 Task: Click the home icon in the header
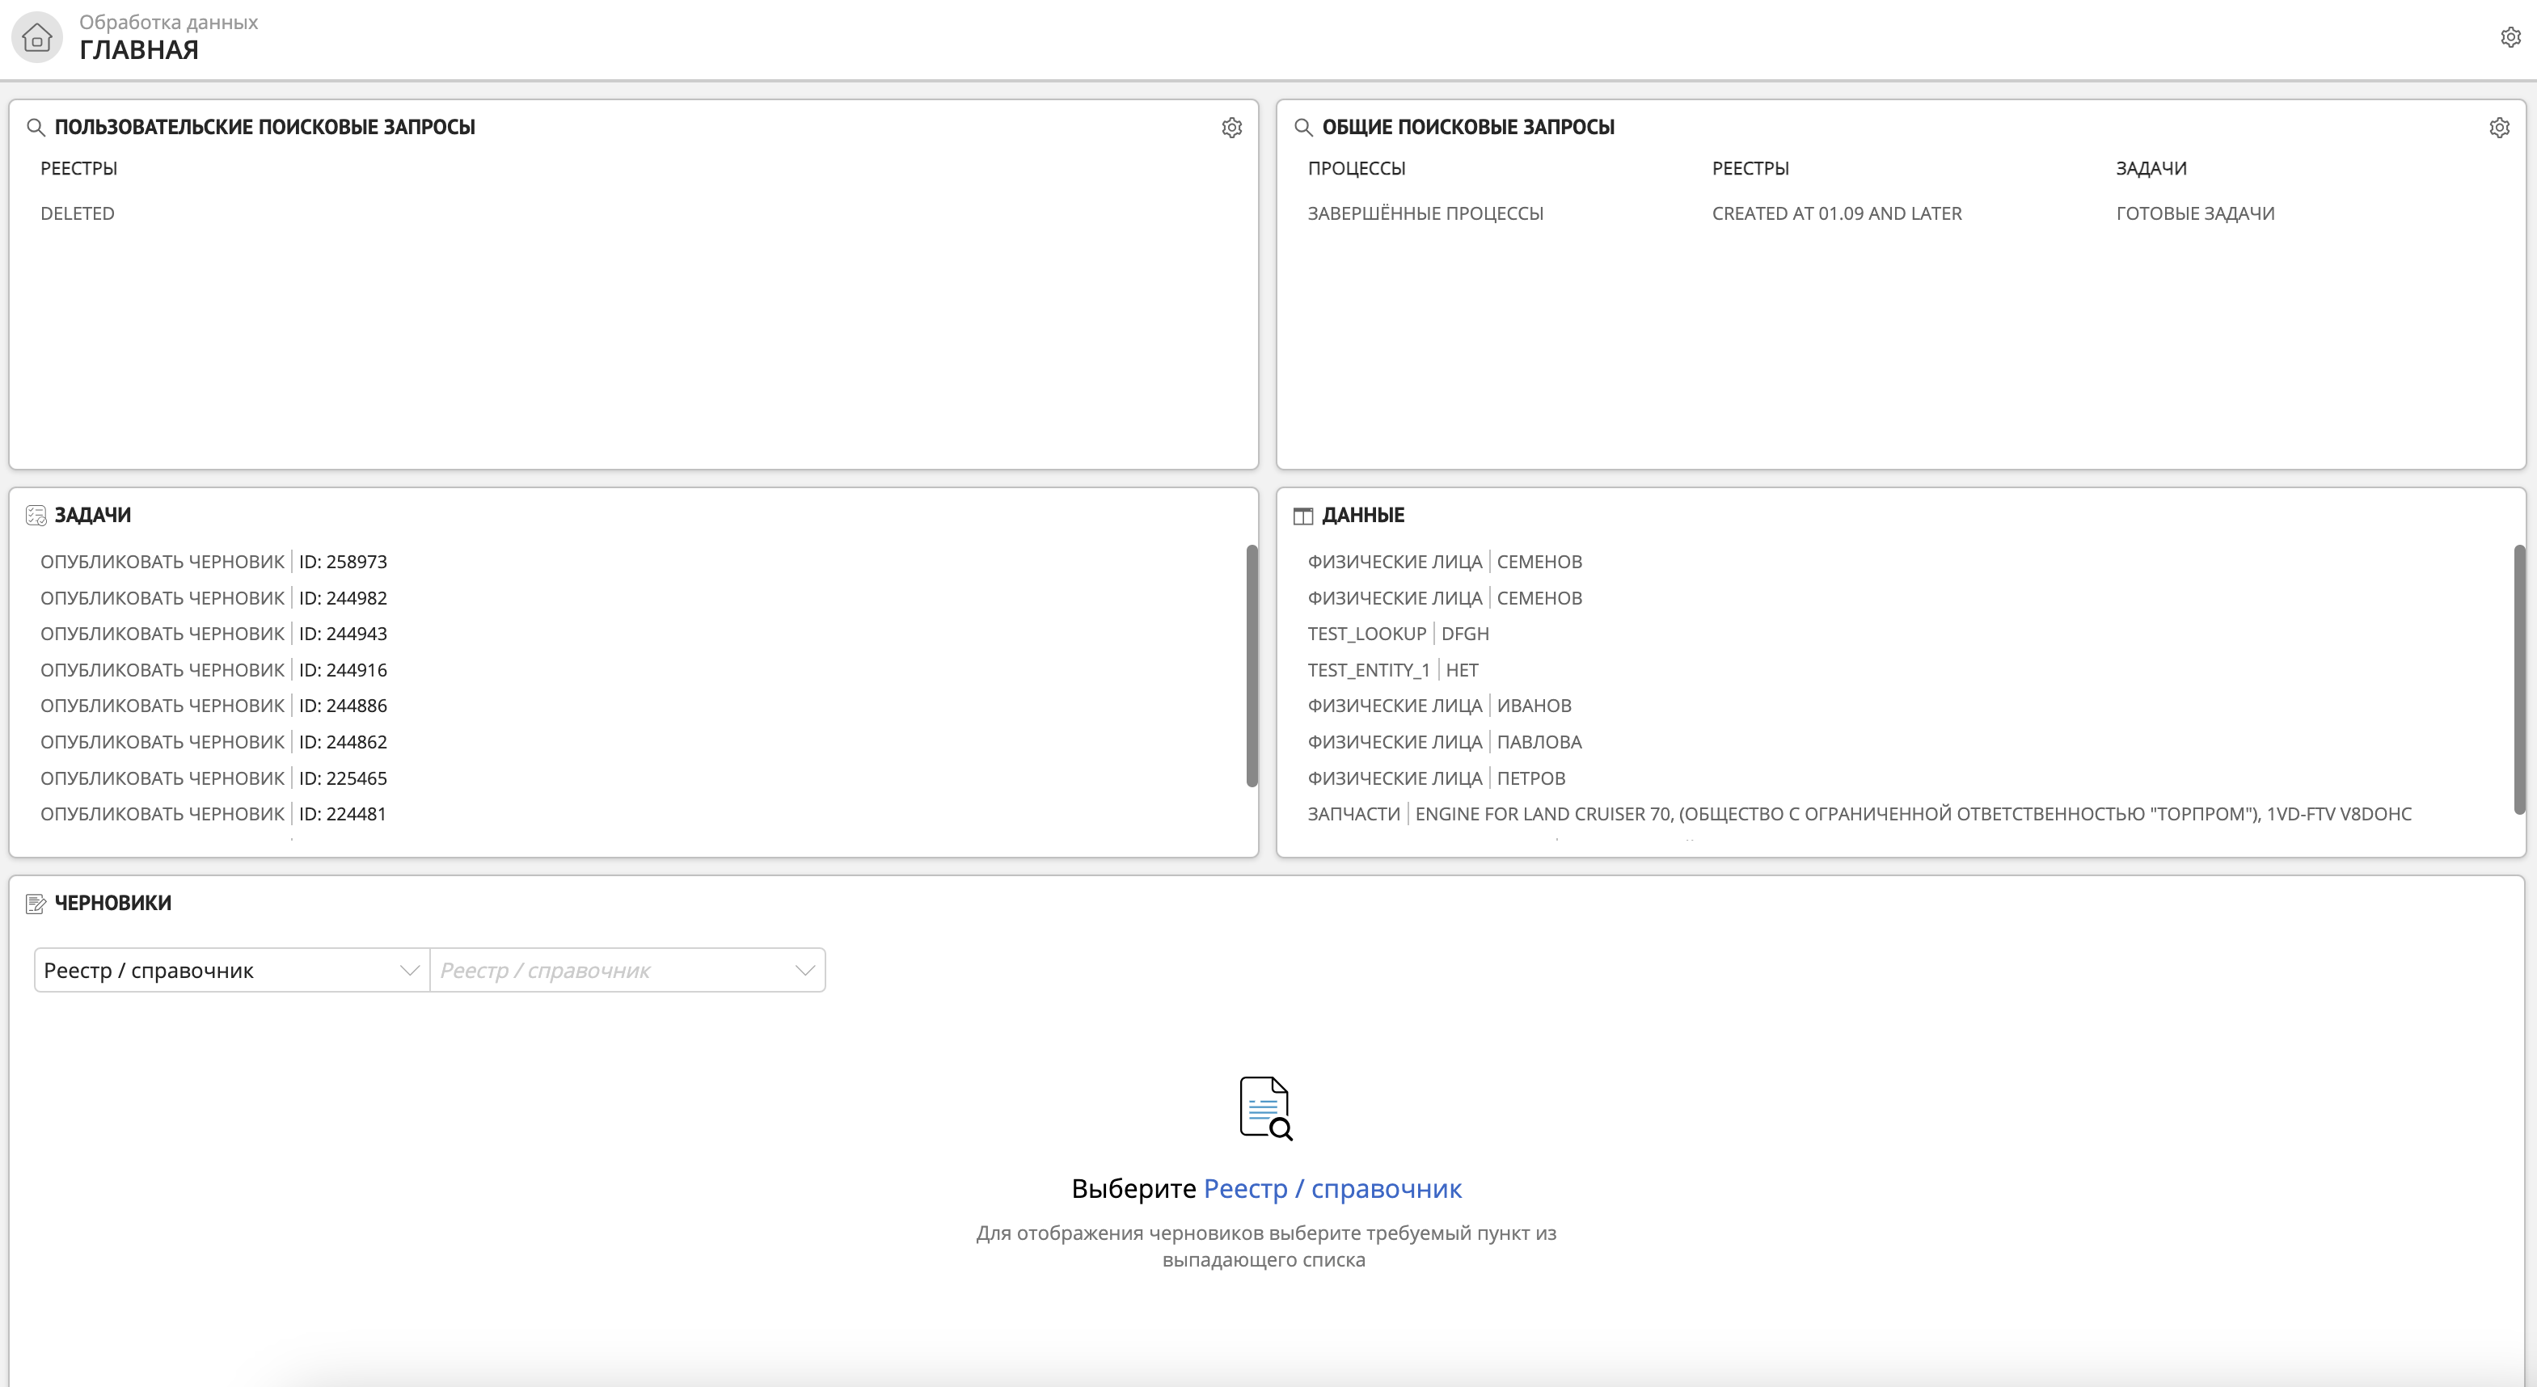pos(36,37)
